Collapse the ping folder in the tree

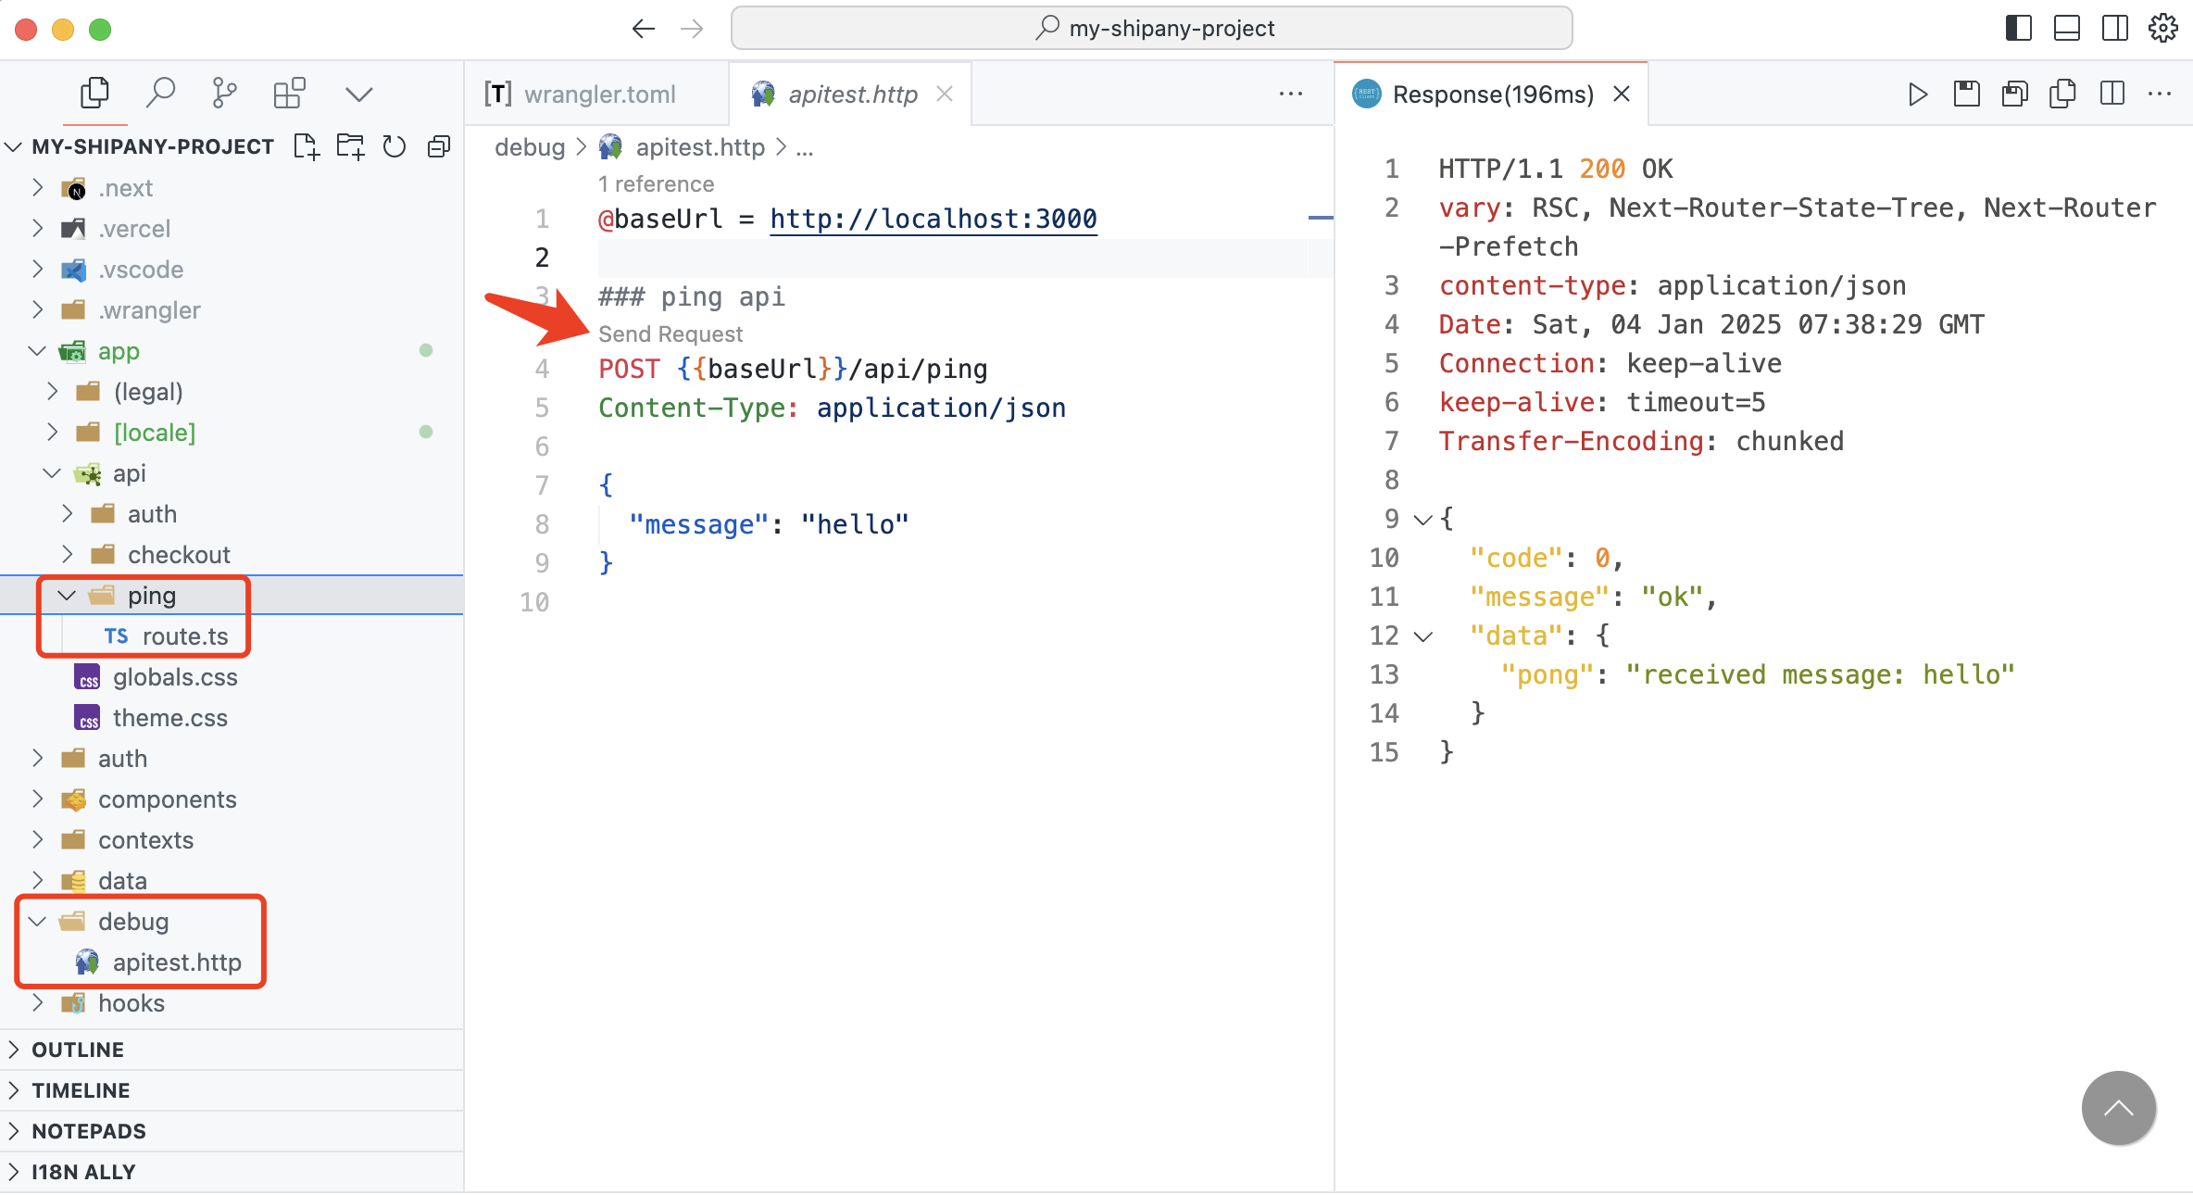[66, 595]
